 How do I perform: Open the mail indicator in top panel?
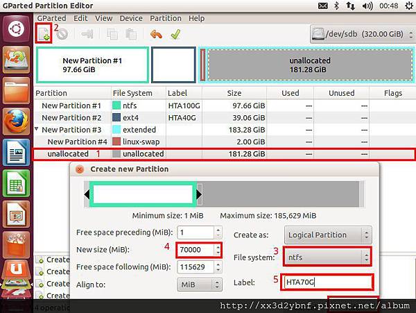point(323,6)
